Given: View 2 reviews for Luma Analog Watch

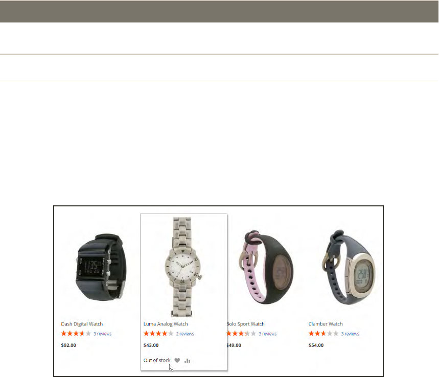Looking at the screenshot, I should pos(185,334).
